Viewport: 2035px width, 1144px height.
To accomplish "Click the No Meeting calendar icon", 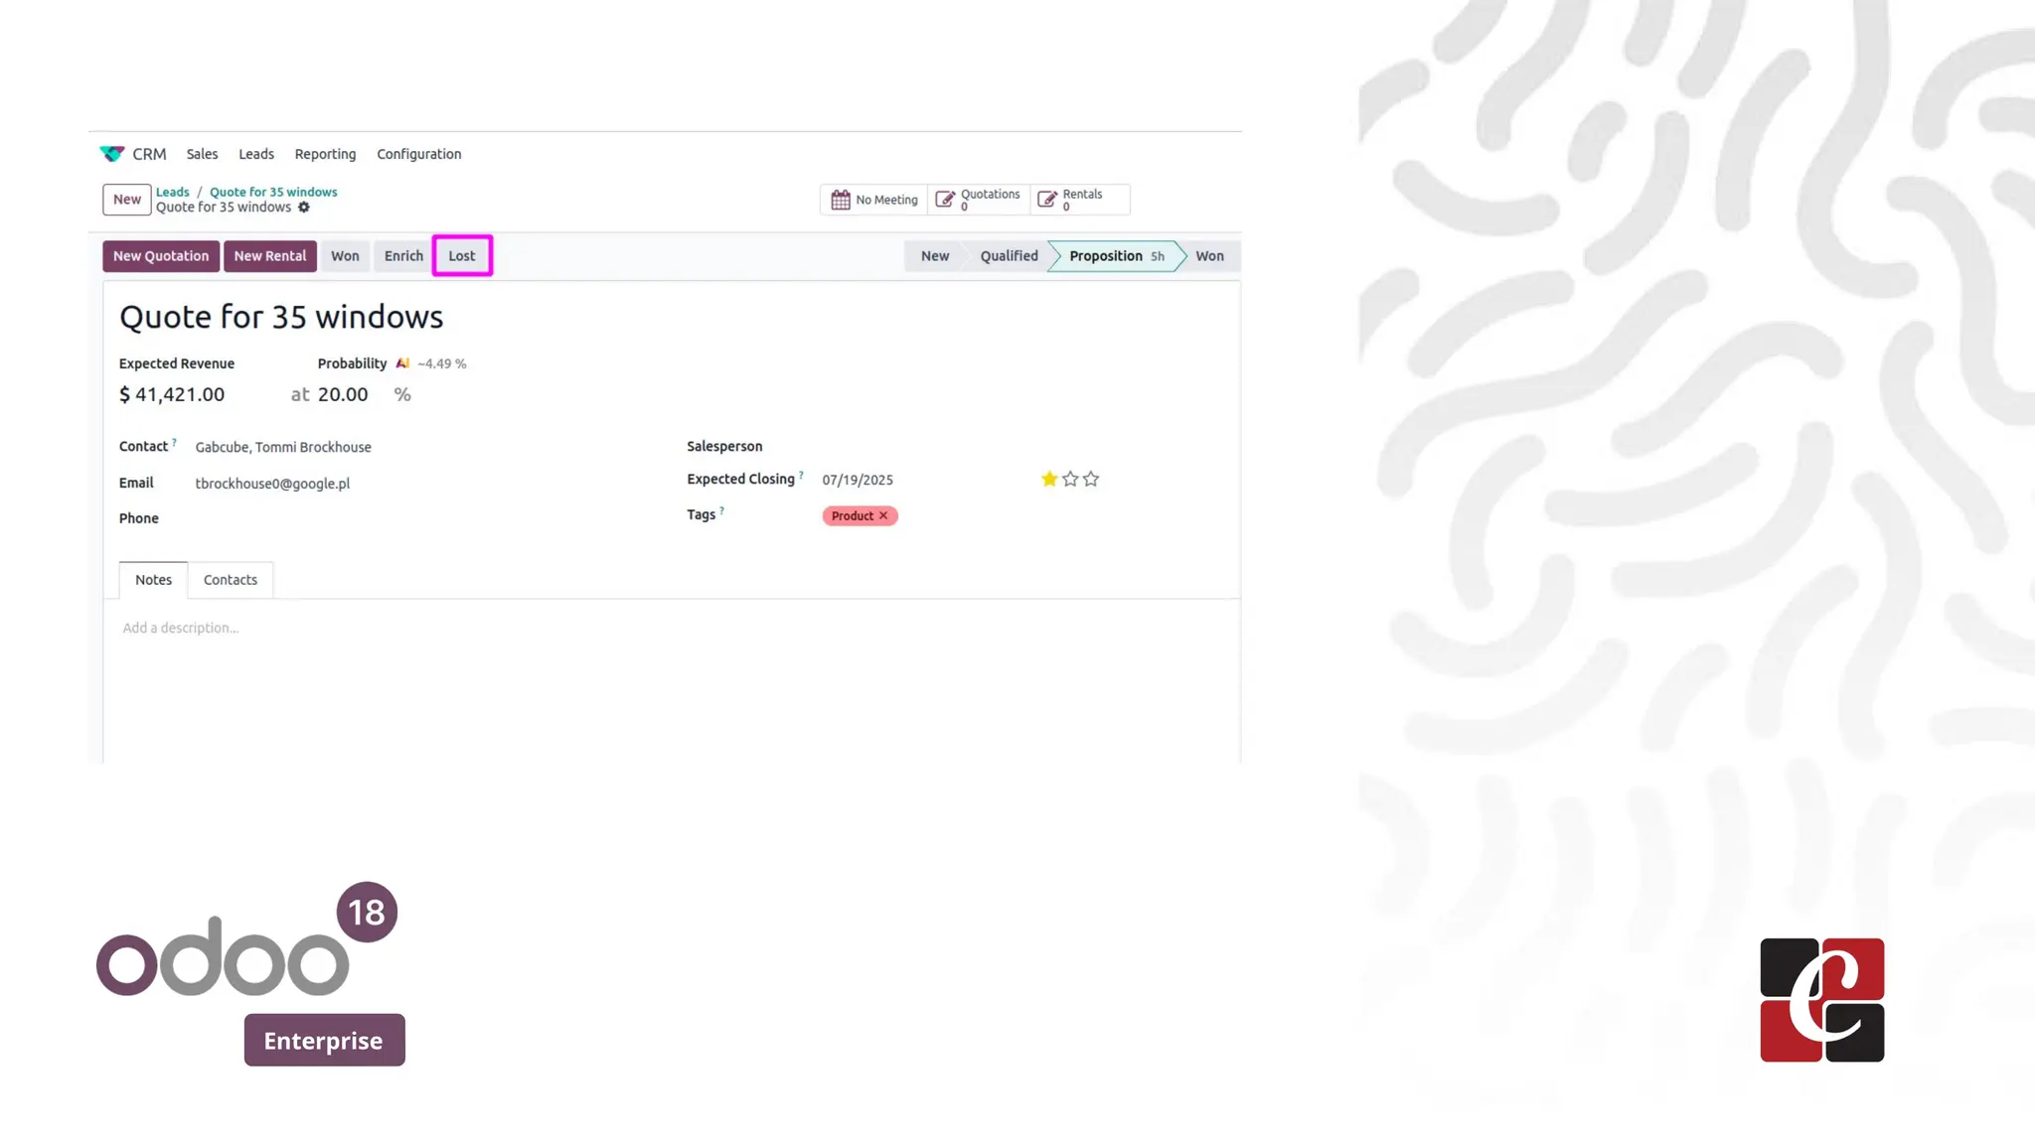I will (x=841, y=200).
